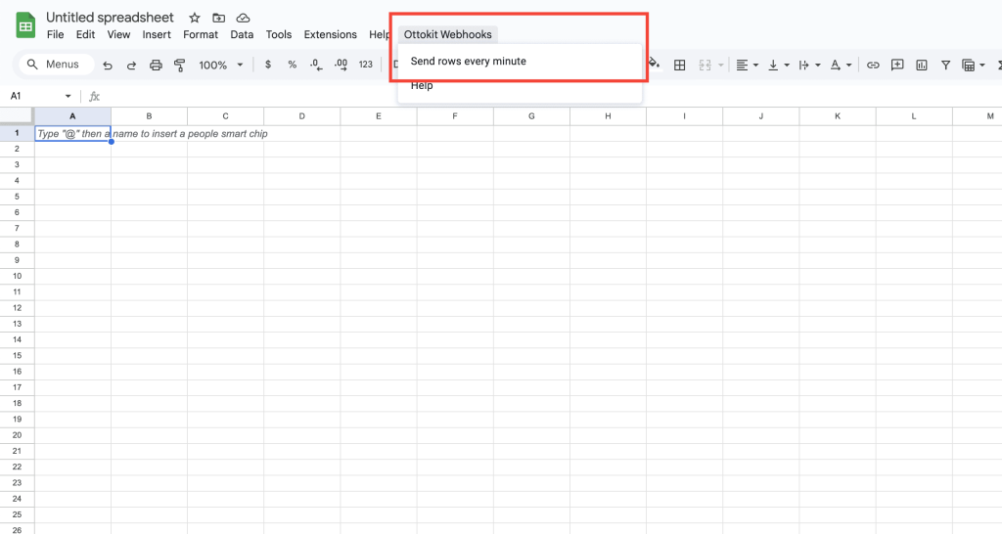Format as percent with % button
Image resolution: width=1002 pixels, height=534 pixels.
292,66
